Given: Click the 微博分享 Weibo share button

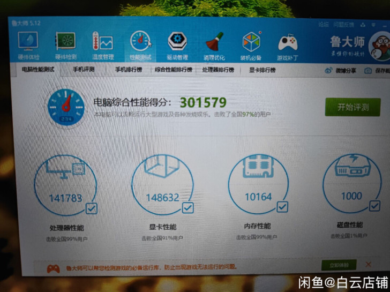Looking at the screenshot, I should click(x=341, y=71).
